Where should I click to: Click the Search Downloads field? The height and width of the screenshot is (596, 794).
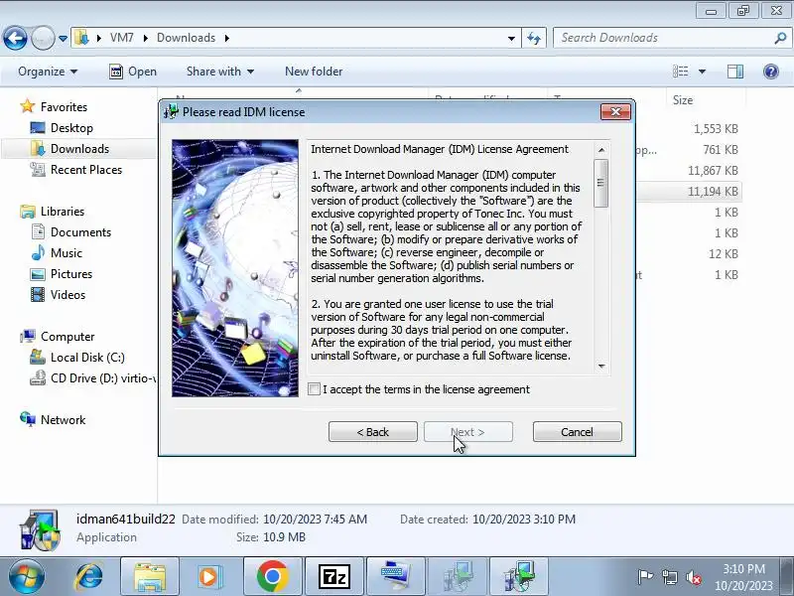[x=663, y=38]
